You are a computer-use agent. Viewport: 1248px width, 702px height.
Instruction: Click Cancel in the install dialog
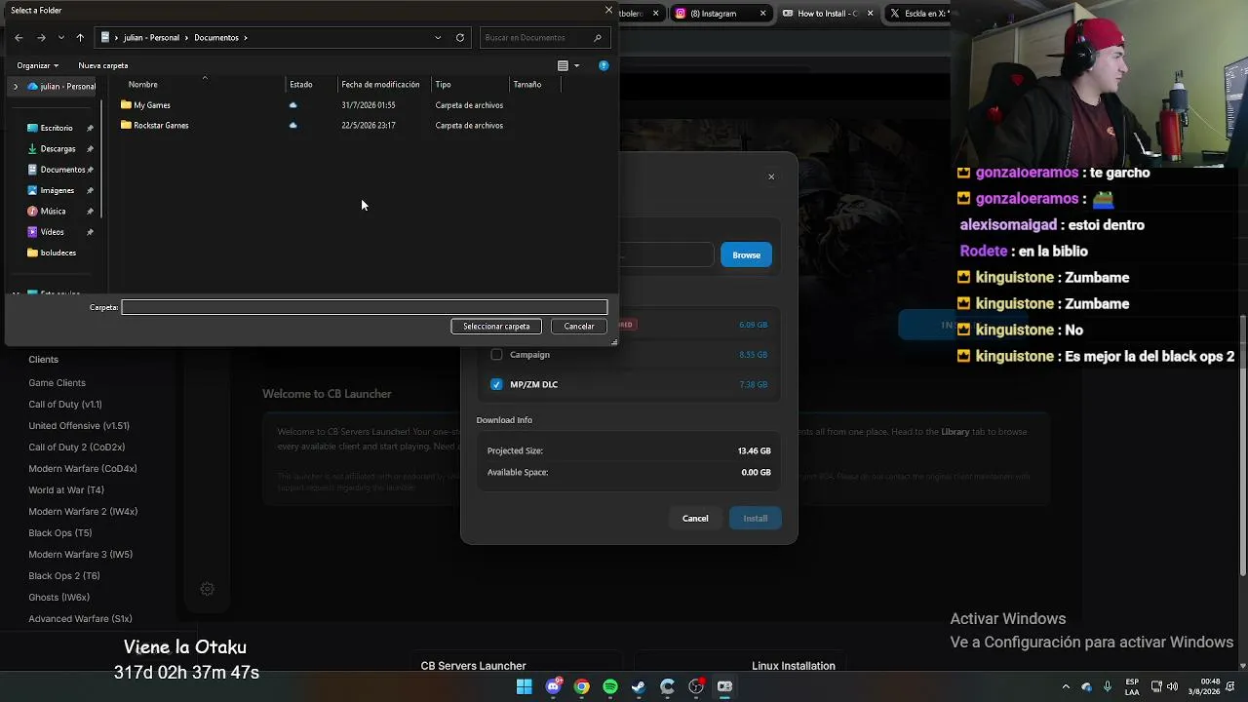[695, 519]
